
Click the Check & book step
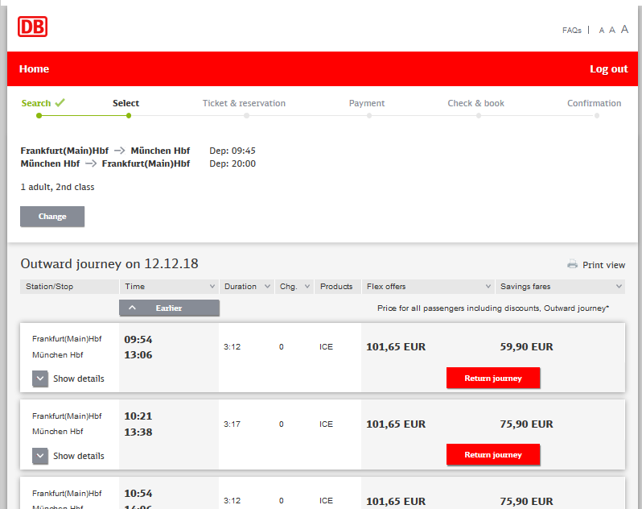[x=475, y=103]
